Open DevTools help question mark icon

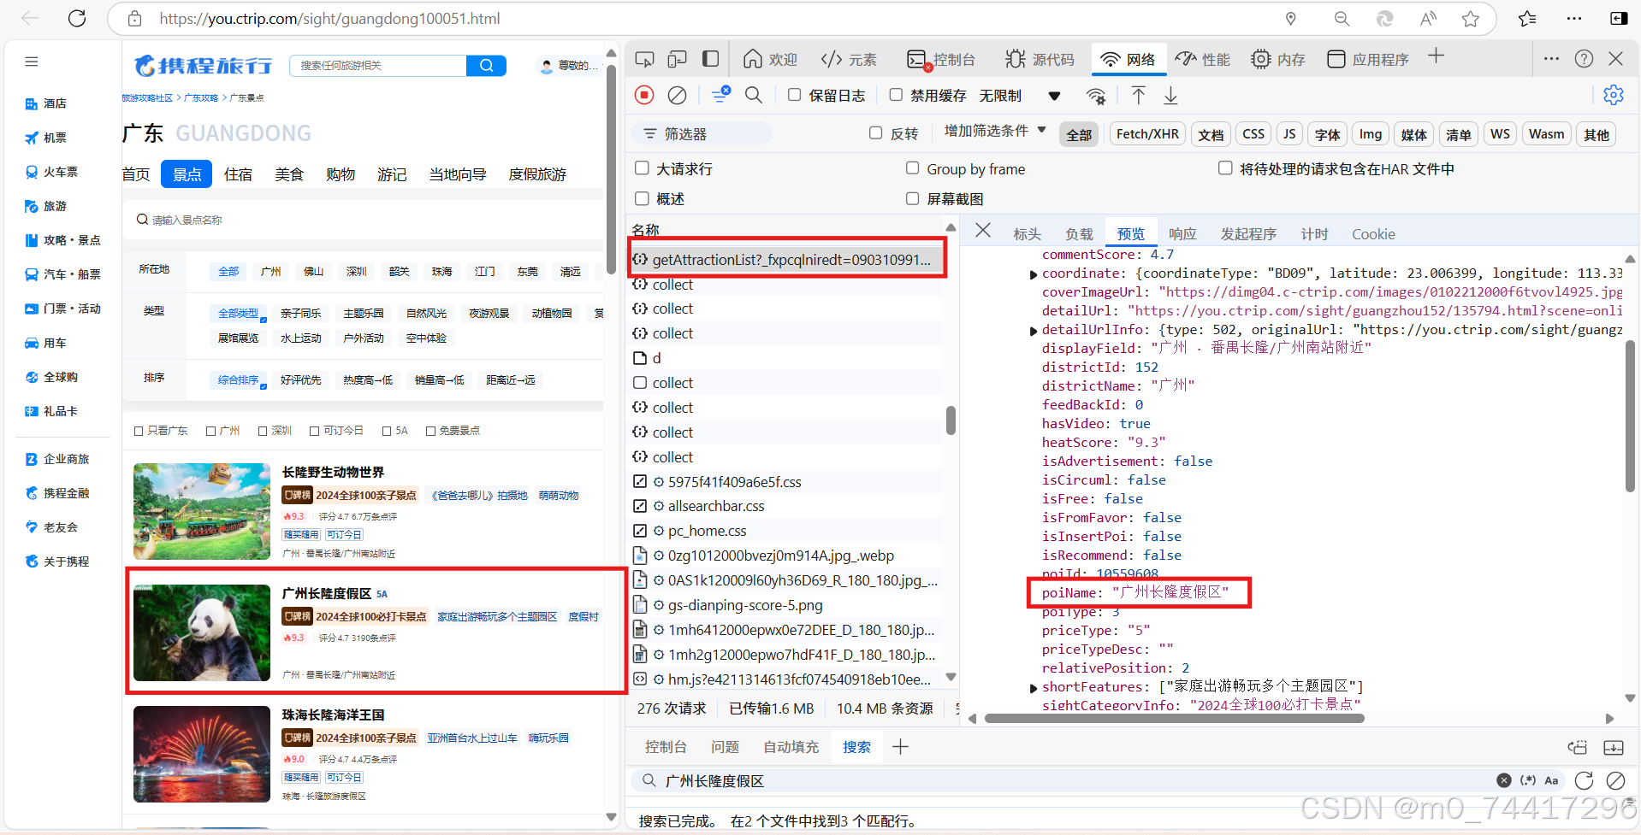[x=1584, y=58]
